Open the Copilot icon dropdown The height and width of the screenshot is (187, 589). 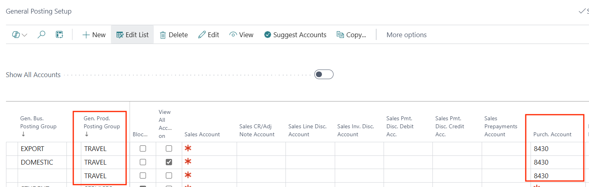[19, 35]
